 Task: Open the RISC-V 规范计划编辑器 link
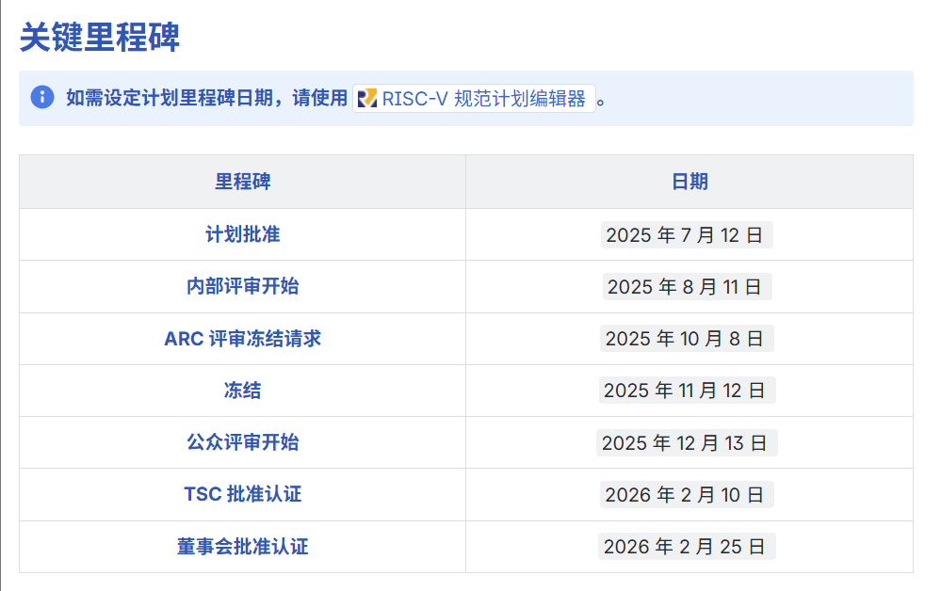tap(483, 99)
